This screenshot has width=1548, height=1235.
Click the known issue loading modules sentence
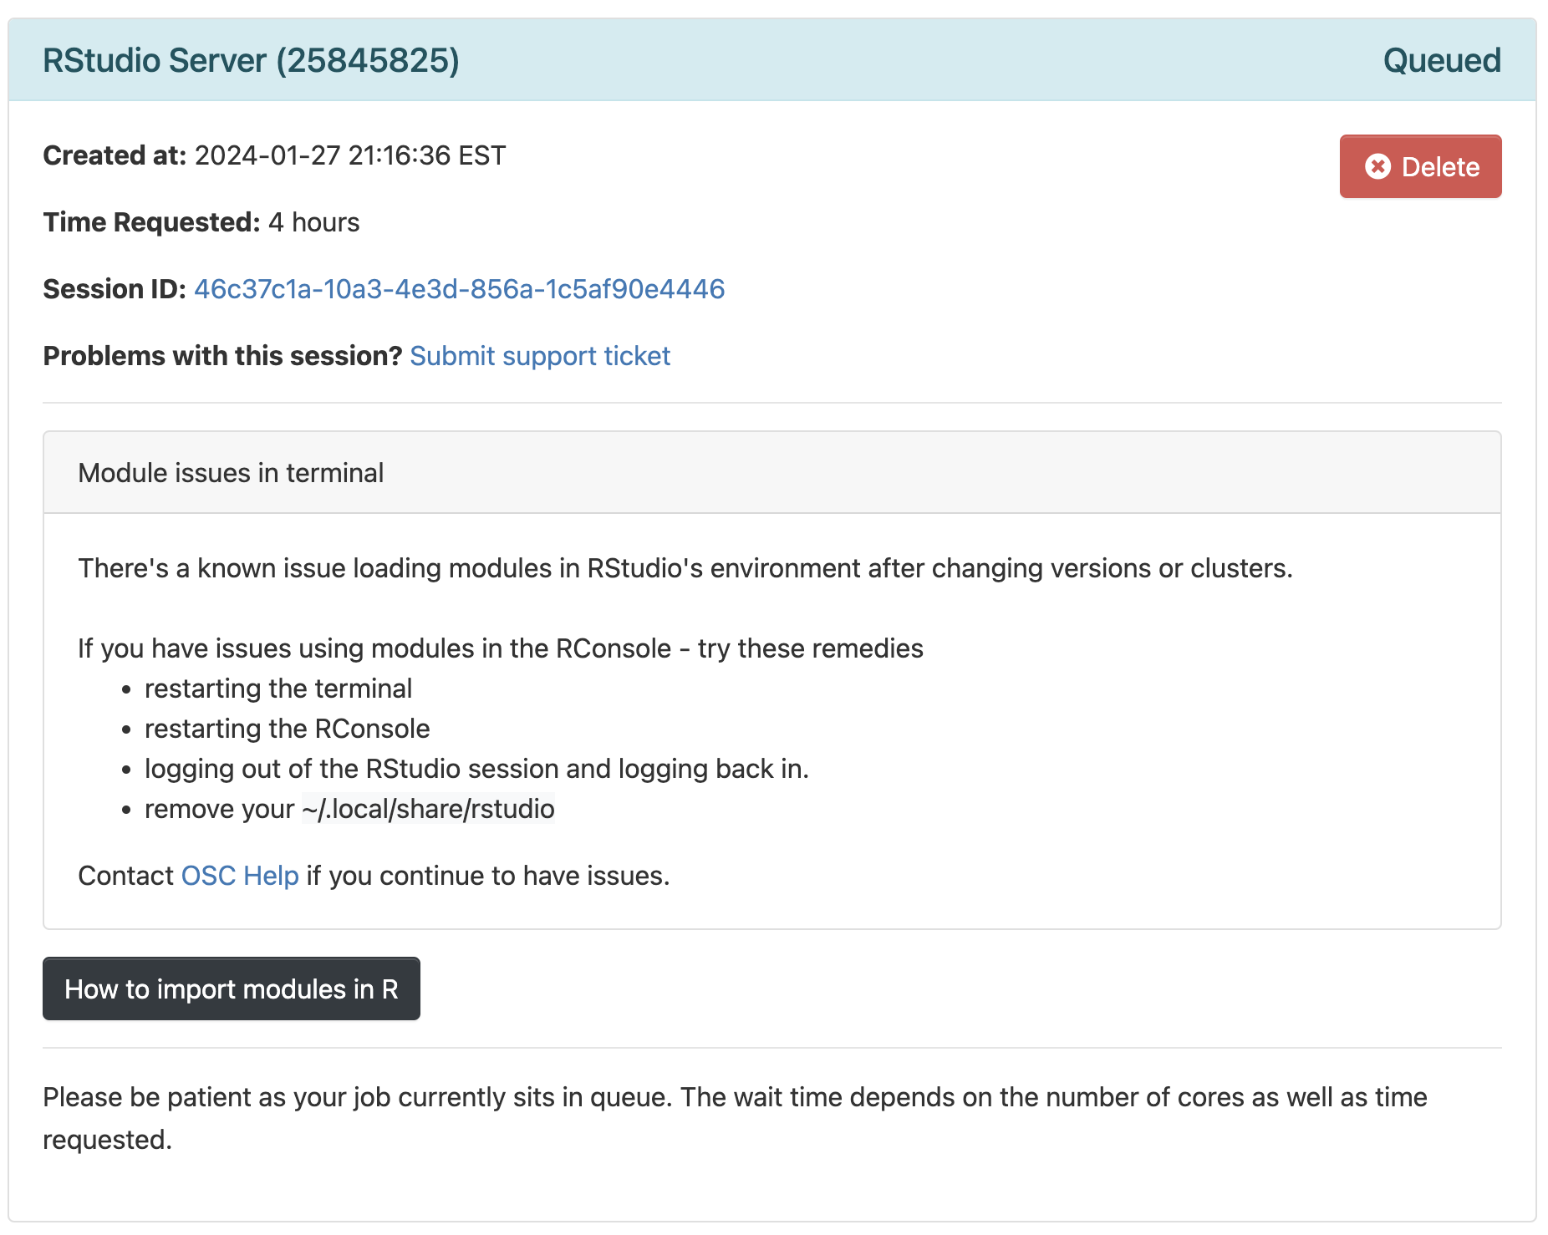(x=685, y=568)
